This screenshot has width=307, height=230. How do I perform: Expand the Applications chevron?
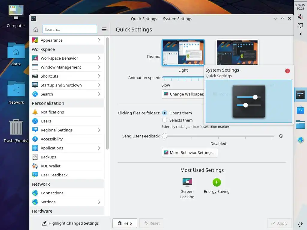click(99, 148)
